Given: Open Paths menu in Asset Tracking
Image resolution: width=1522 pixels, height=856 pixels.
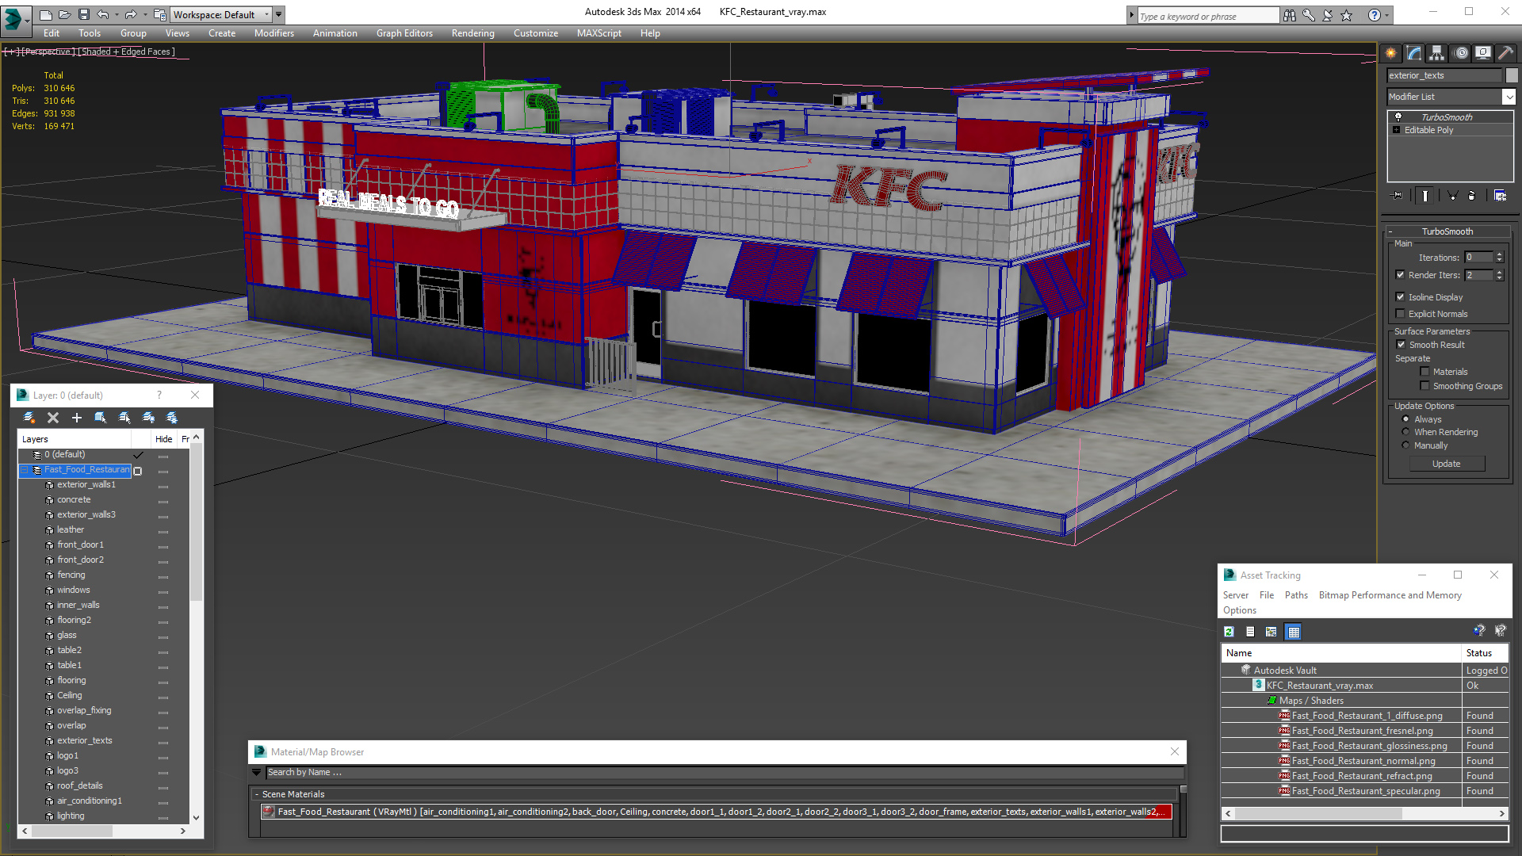Looking at the screenshot, I should tap(1296, 595).
